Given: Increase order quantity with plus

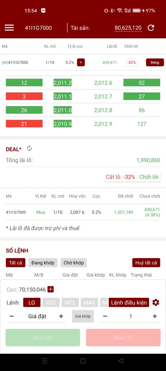Looking at the screenshot, I should (x=155, y=316).
